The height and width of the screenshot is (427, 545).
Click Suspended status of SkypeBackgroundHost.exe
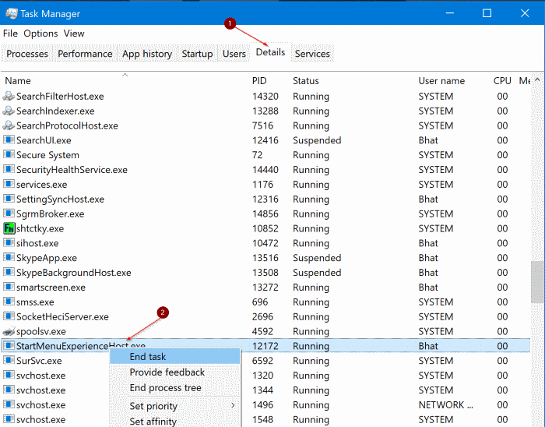(317, 273)
